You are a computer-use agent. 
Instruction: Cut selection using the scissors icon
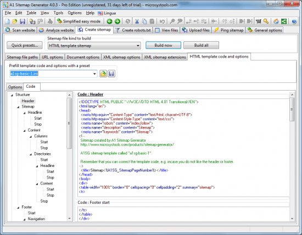[137, 21]
